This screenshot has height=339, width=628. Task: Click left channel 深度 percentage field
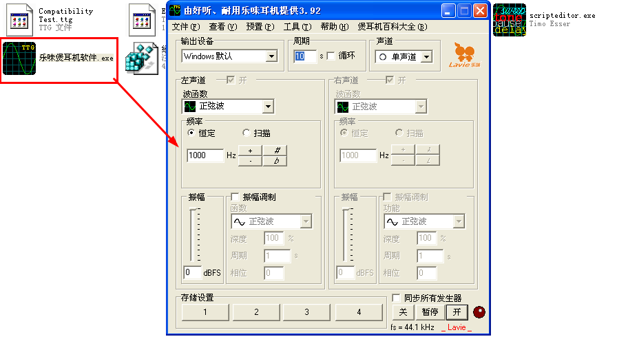click(x=274, y=238)
